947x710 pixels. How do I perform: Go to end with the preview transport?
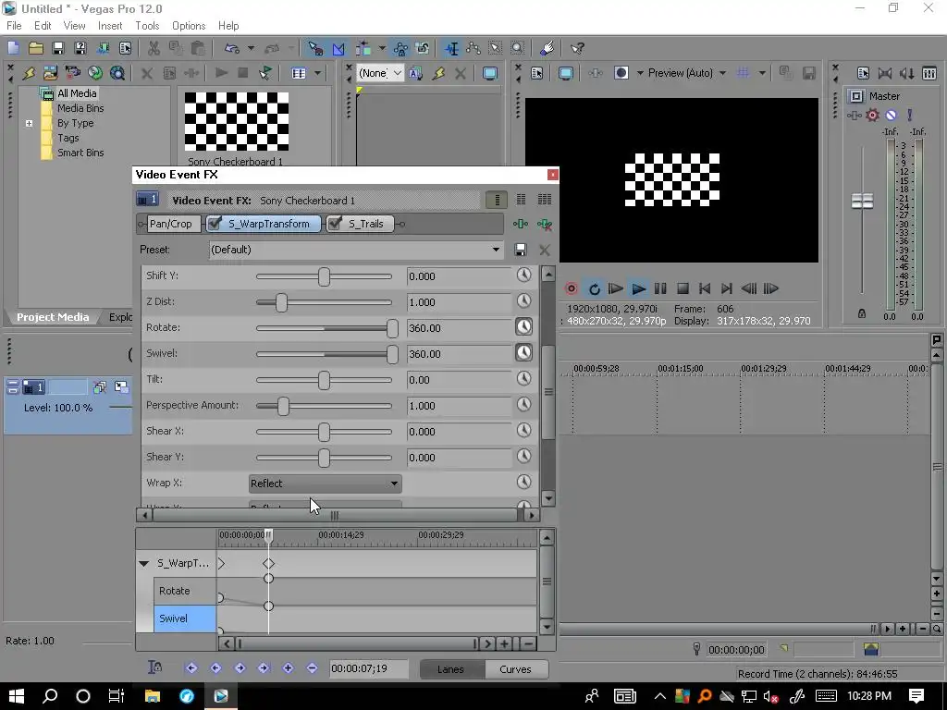pos(727,288)
